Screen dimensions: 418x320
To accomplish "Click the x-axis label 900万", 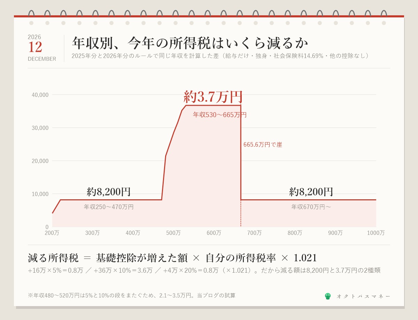I will click(335, 233).
